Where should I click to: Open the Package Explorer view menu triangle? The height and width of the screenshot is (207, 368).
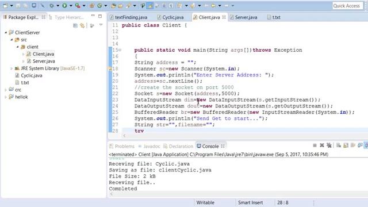101,25
